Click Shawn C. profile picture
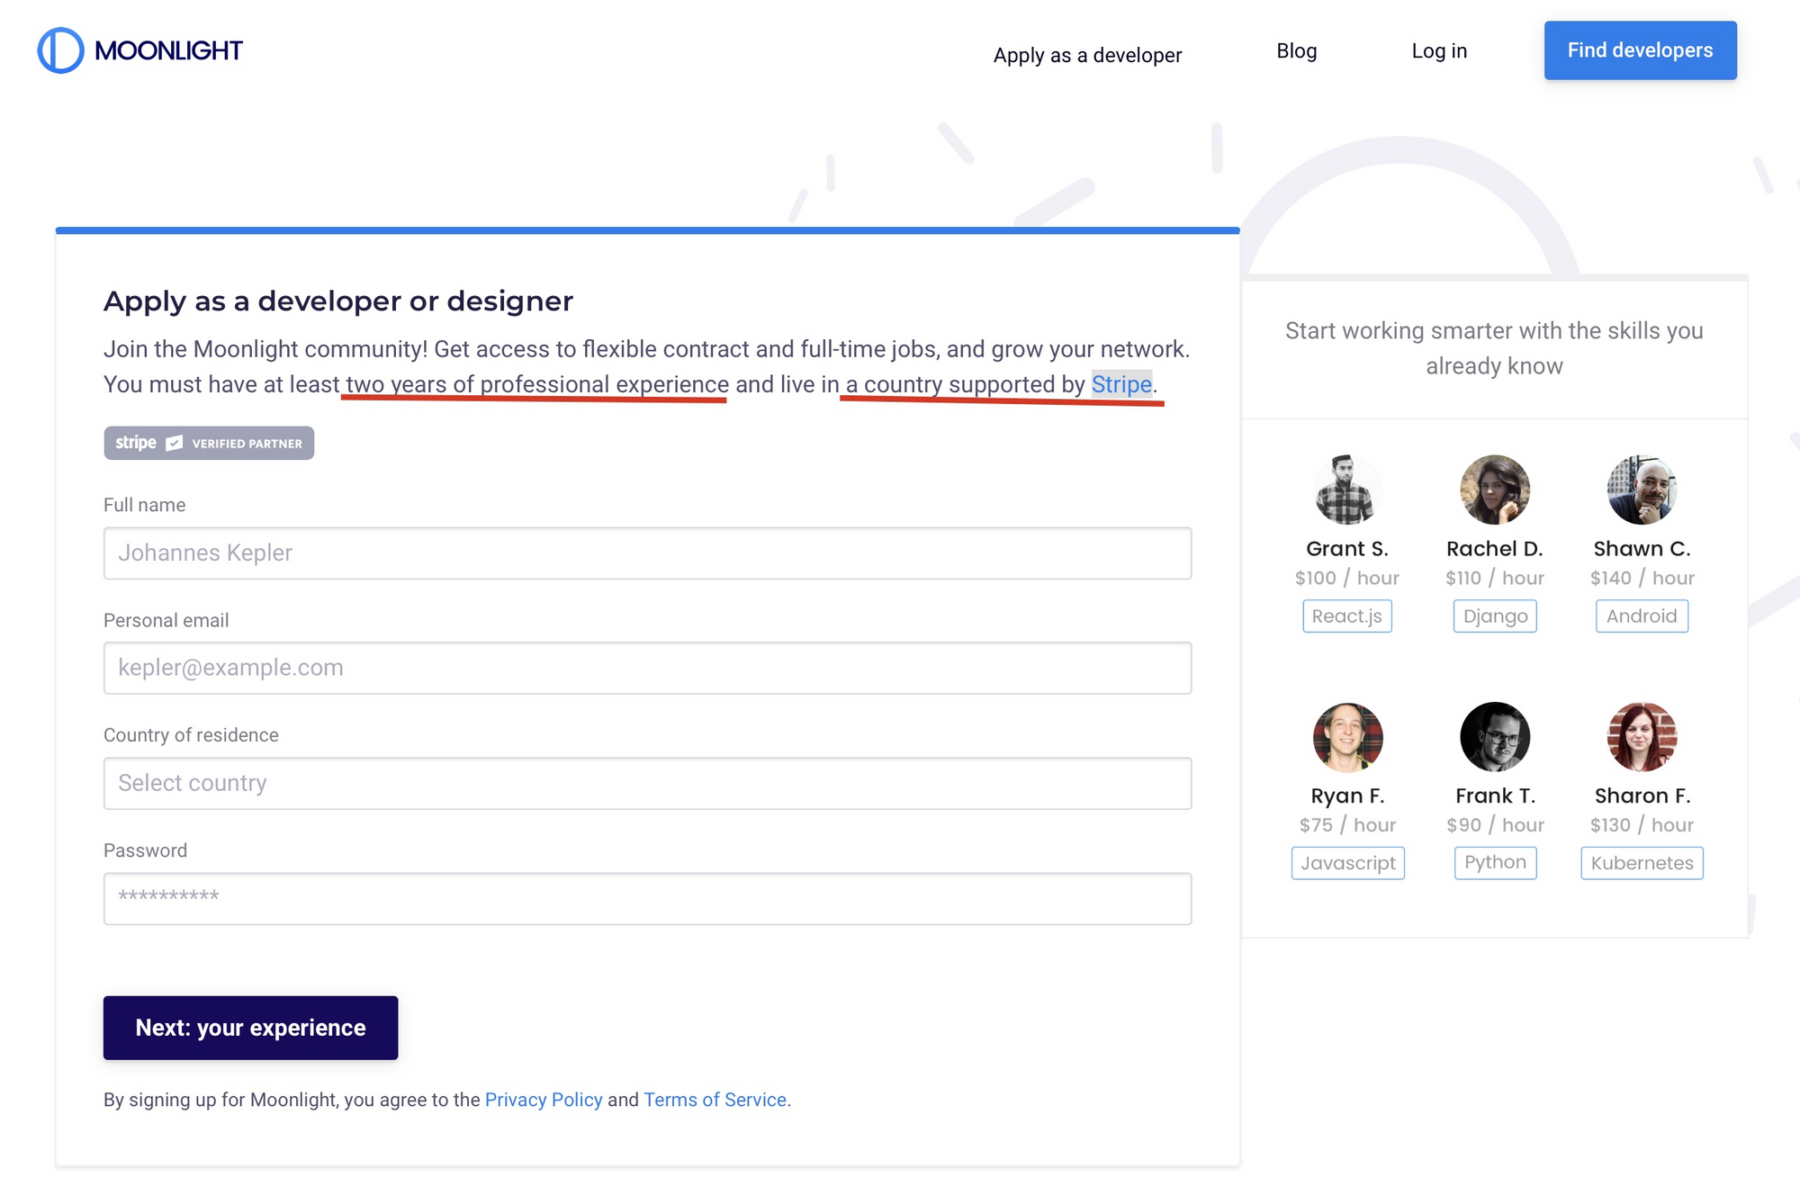 [x=1641, y=490]
